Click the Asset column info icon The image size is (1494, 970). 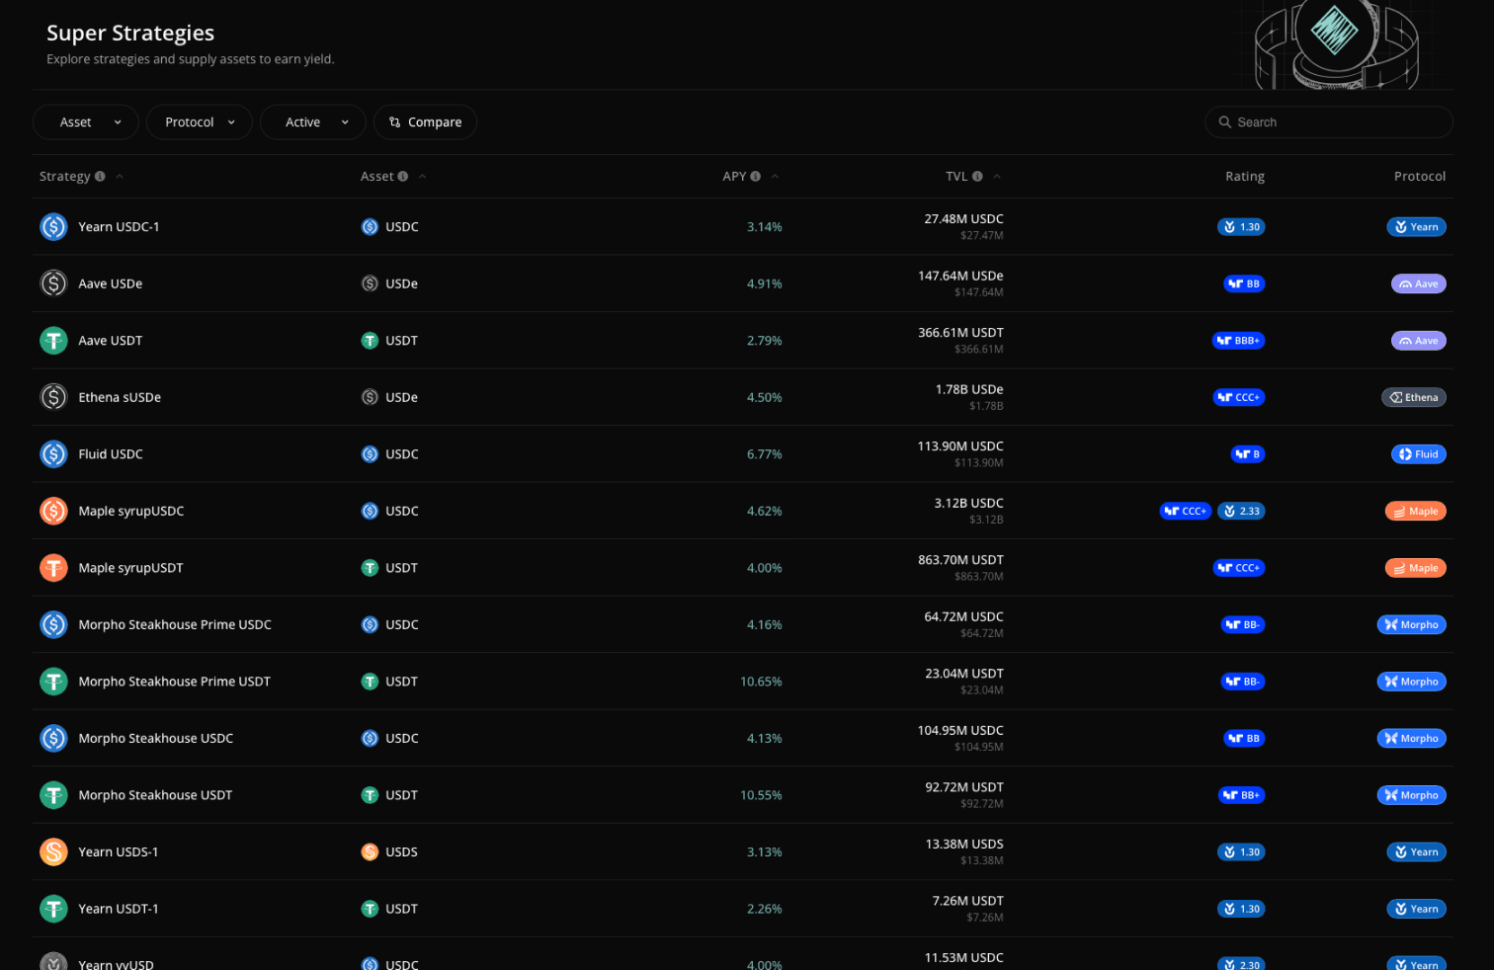402,177
